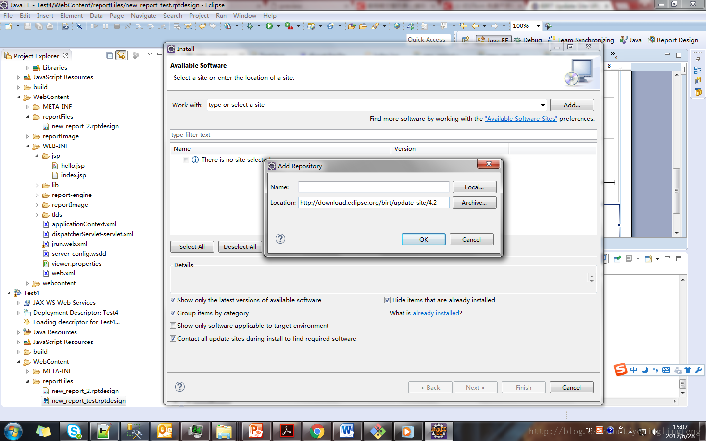Collapse the WebContent folder under Test4

point(18,362)
